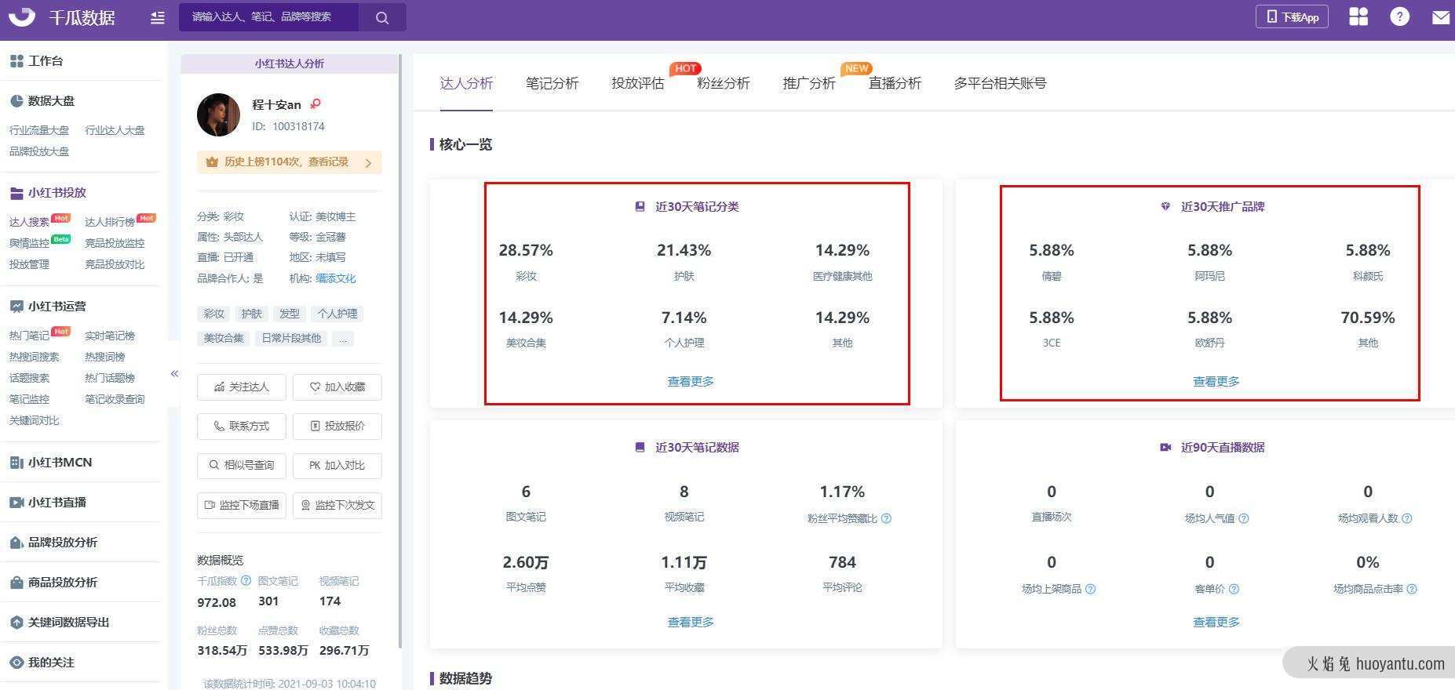Open the mail messages icon
This screenshot has width=1455, height=690.
click(1441, 17)
